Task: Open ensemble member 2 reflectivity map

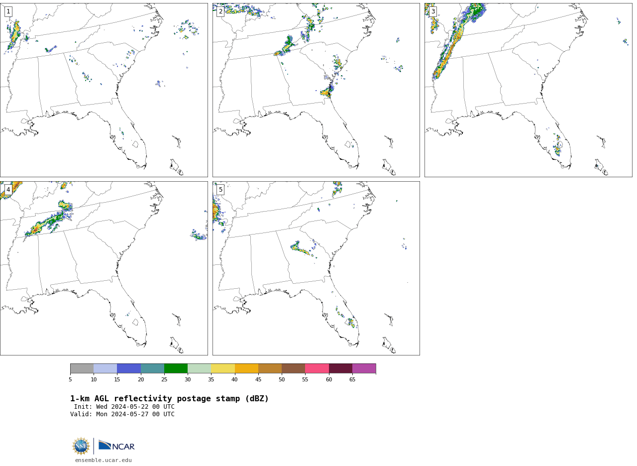Action: [316, 90]
